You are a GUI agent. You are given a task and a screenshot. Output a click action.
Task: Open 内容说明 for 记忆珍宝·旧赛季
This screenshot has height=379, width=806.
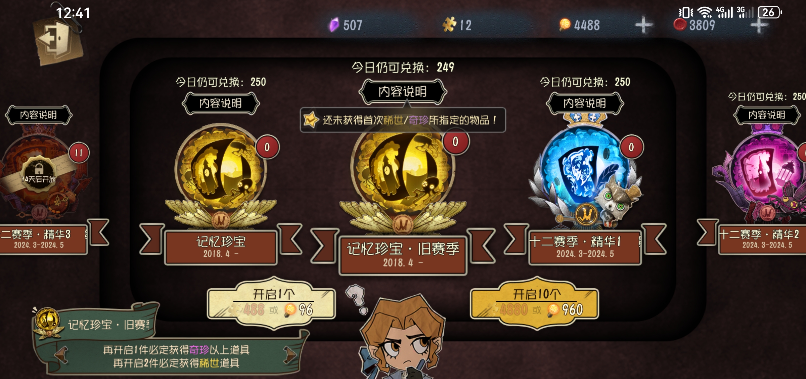[403, 91]
